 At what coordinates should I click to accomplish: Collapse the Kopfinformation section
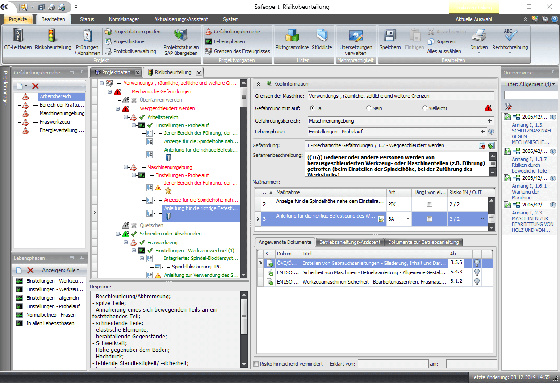pos(259,83)
